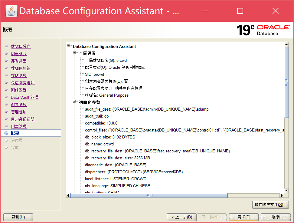Image resolution: width=294 pixels, height=223 pixels.
Task: Click the 帮助(H) help button
Action: pyautogui.click(x=18, y=217)
